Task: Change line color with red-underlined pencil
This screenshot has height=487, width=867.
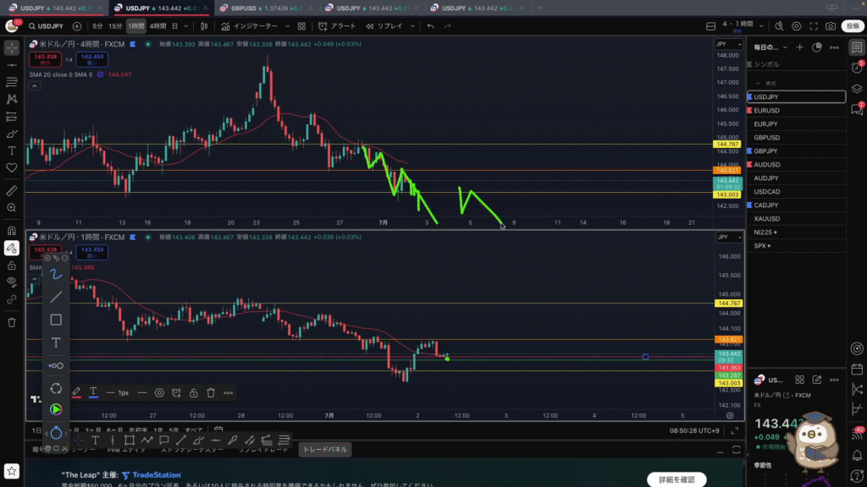Action: coord(76,392)
